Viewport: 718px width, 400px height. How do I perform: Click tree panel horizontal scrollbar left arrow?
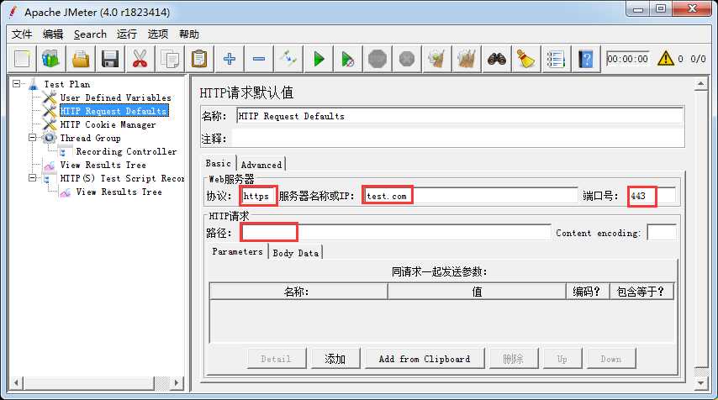pyautogui.click(x=16, y=382)
